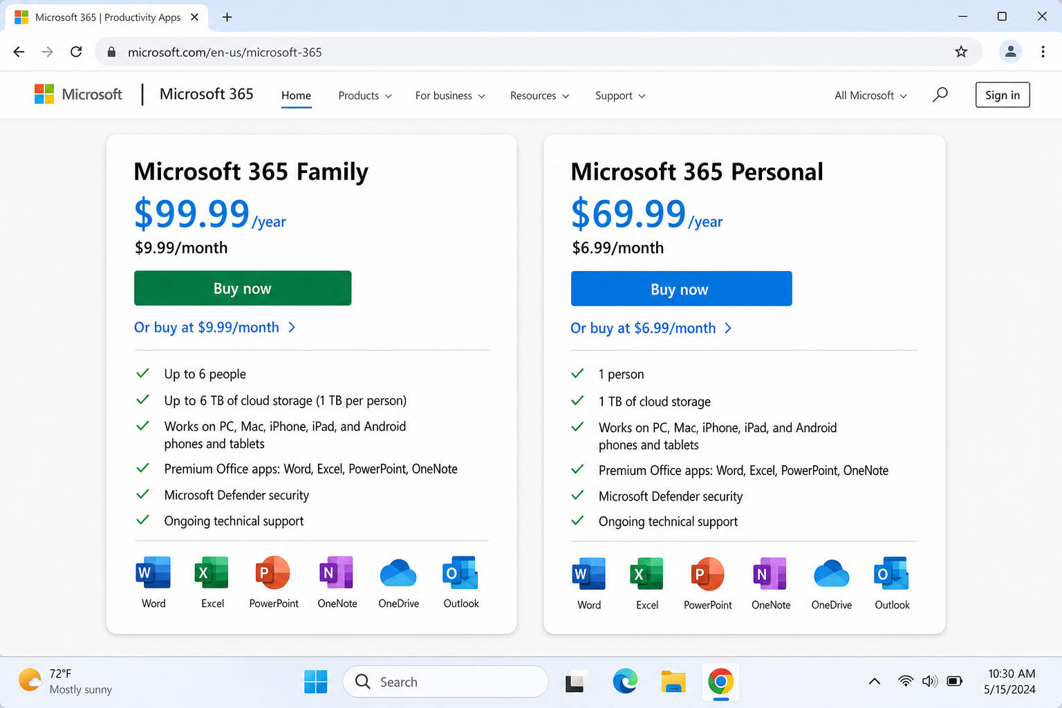Show hidden system tray icons
1062x708 pixels.
click(x=874, y=681)
